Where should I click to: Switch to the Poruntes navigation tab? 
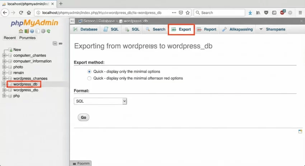27,38
